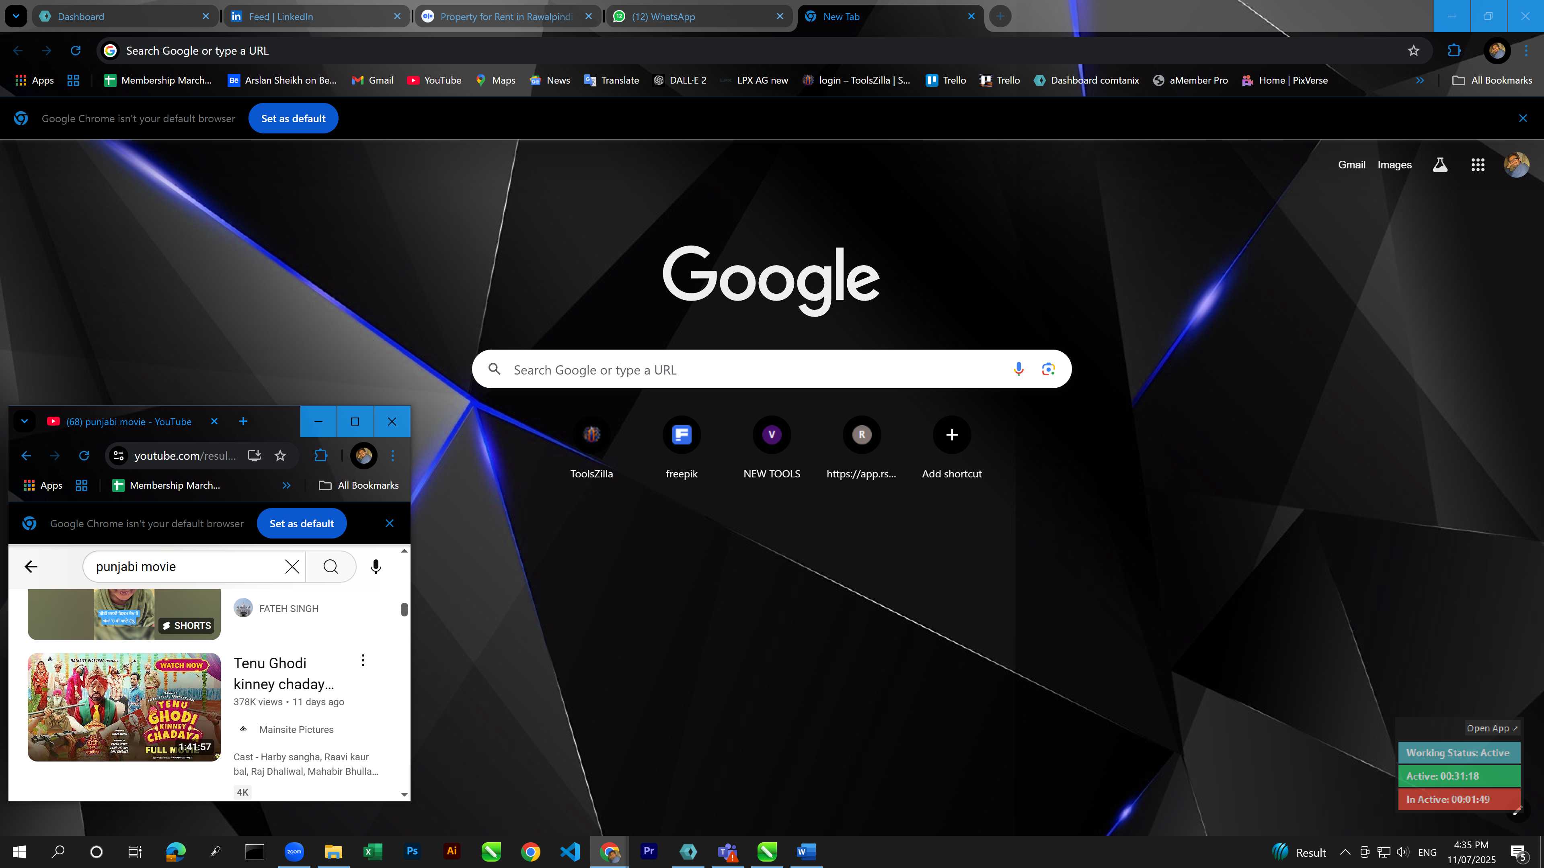Open the FATEH SINGH channel name
The height and width of the screenshot is (868, 1544).
289,609
